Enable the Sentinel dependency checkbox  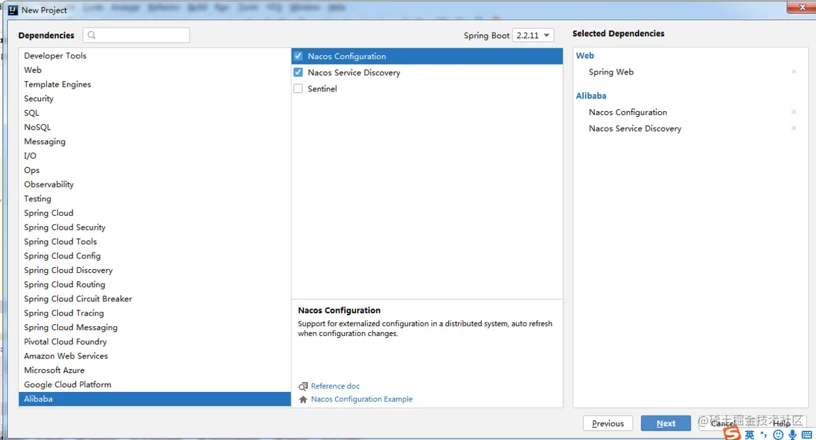[298, 88]
